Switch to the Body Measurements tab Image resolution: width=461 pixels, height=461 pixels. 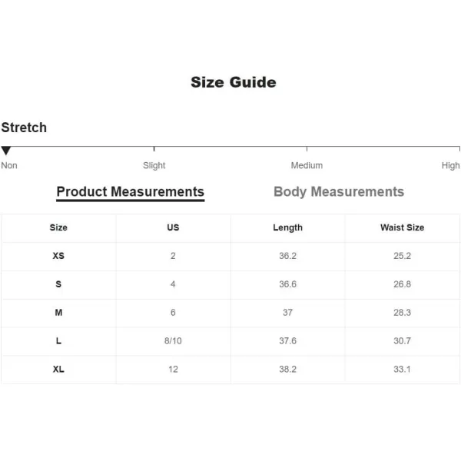(339, 191)
